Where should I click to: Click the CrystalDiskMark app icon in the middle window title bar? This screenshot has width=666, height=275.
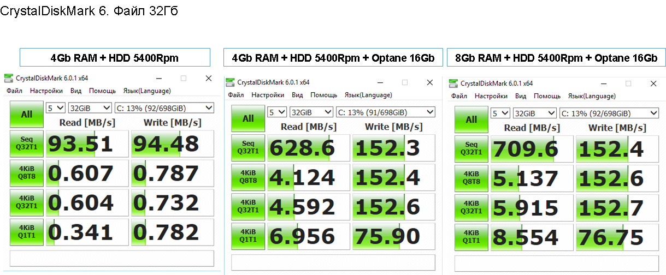point(230,82)
